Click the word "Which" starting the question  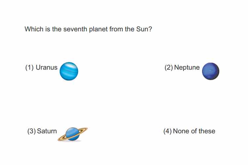click(34, 29)
